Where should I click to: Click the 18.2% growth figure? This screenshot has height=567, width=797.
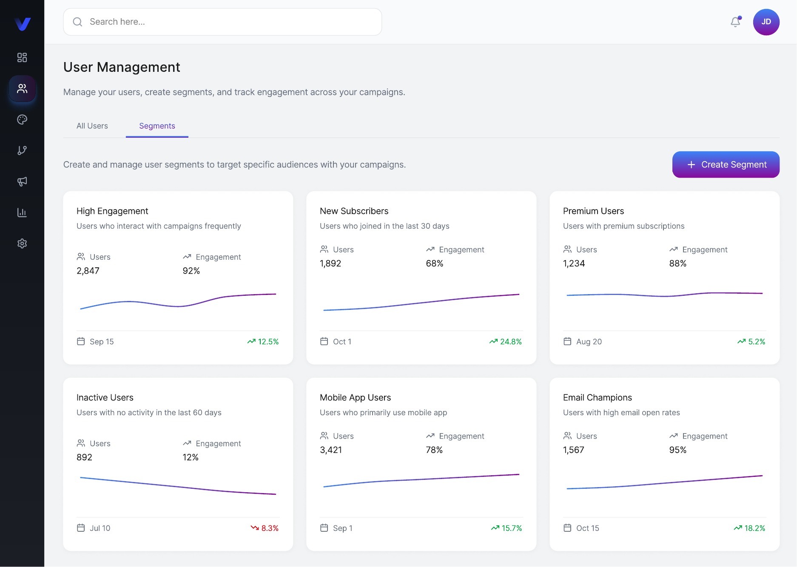pos(754,528)
